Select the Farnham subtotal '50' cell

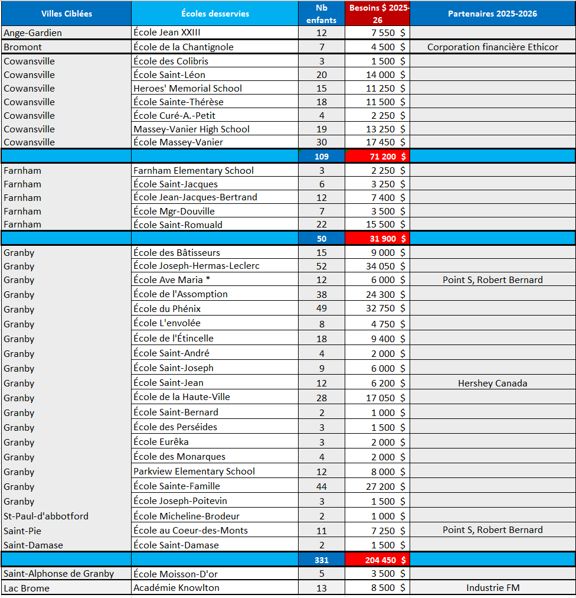322,238
